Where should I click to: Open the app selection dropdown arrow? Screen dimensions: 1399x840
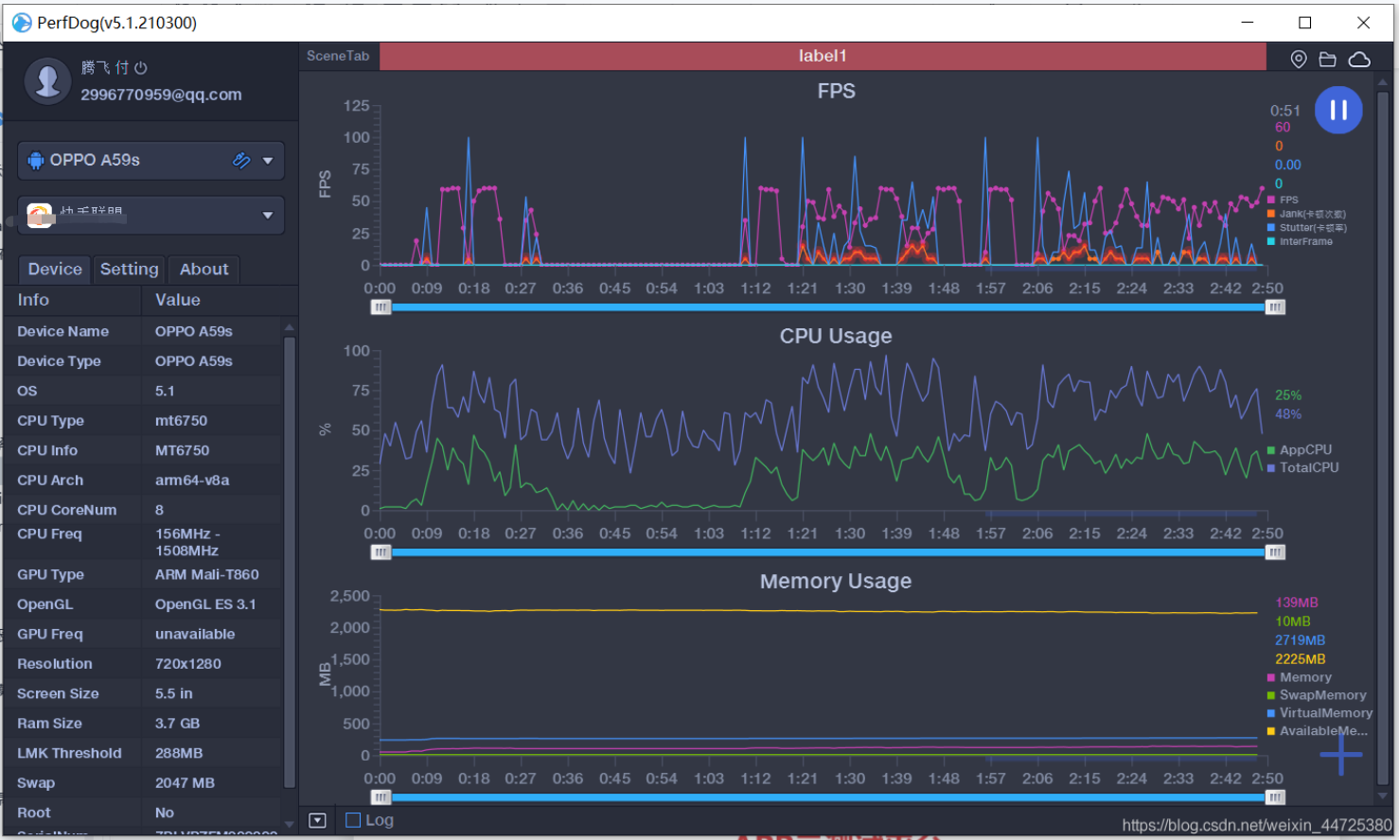click(x=268, y=216)
